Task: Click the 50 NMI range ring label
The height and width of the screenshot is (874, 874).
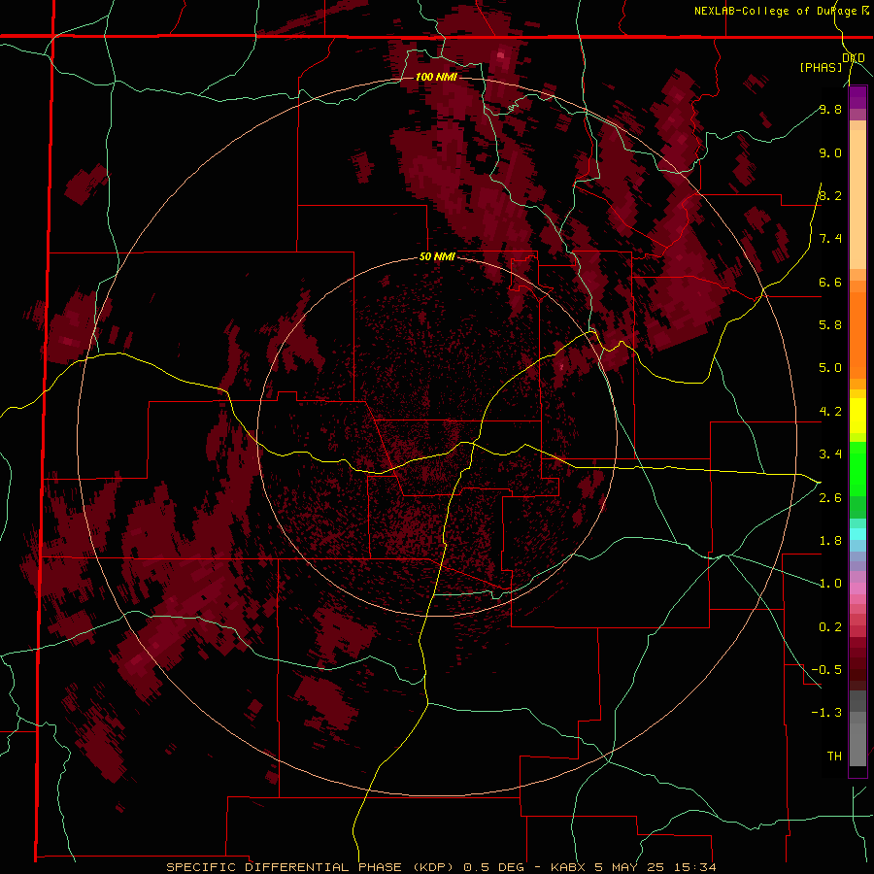Action: [437, 257]
